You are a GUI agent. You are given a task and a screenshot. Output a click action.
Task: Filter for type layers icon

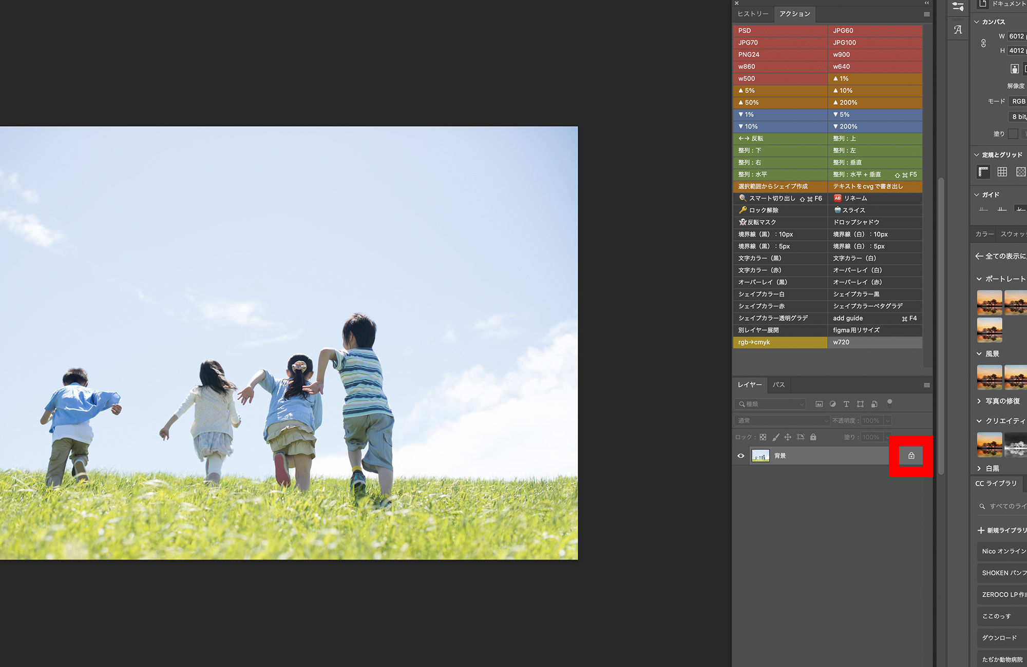click(x=846, y=404)
